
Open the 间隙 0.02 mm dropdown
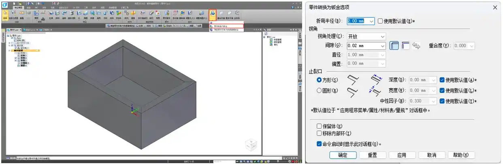click(x=382, y=46)
